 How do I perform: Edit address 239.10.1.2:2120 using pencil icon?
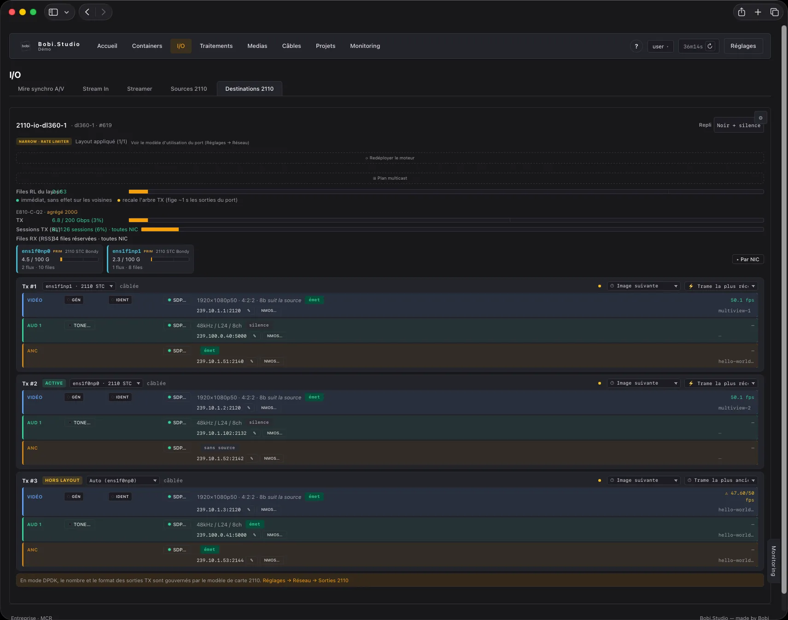[x=249, y=408]
